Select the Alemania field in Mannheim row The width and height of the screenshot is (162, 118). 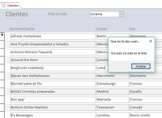(146, 76)
